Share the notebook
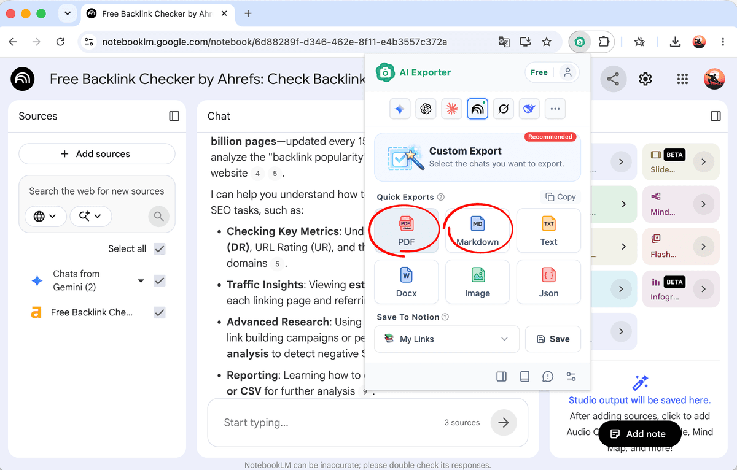 coord(613,79)
